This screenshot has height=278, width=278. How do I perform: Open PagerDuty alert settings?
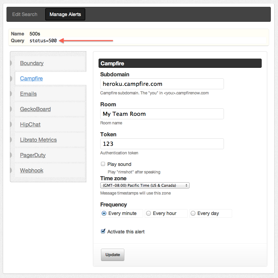click(x=33, y=155)
